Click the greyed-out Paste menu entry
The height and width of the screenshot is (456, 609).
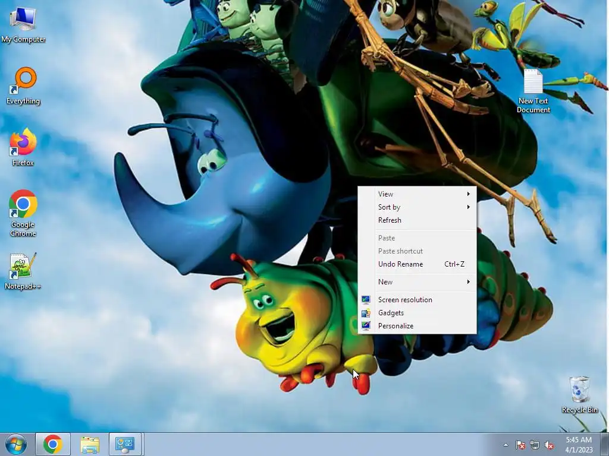417,238
